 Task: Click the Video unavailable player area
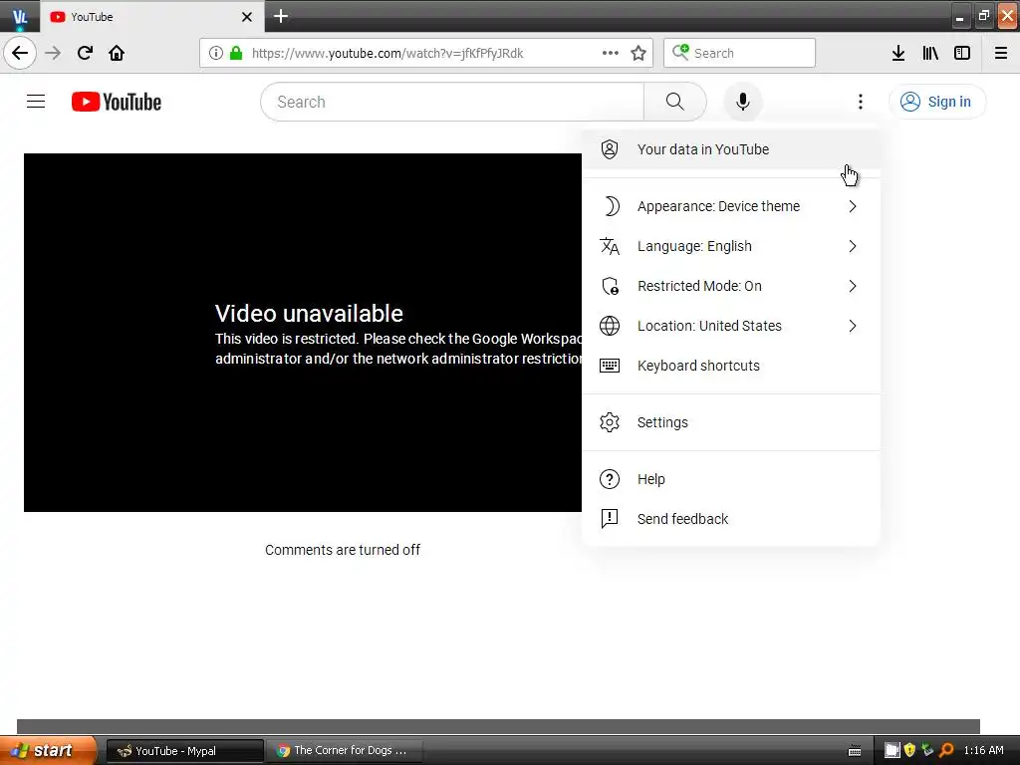click(x=303, y=333)
